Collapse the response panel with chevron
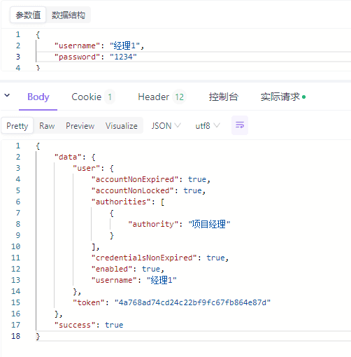This screenshot has width=351, height=357. (x=7, y=95)
